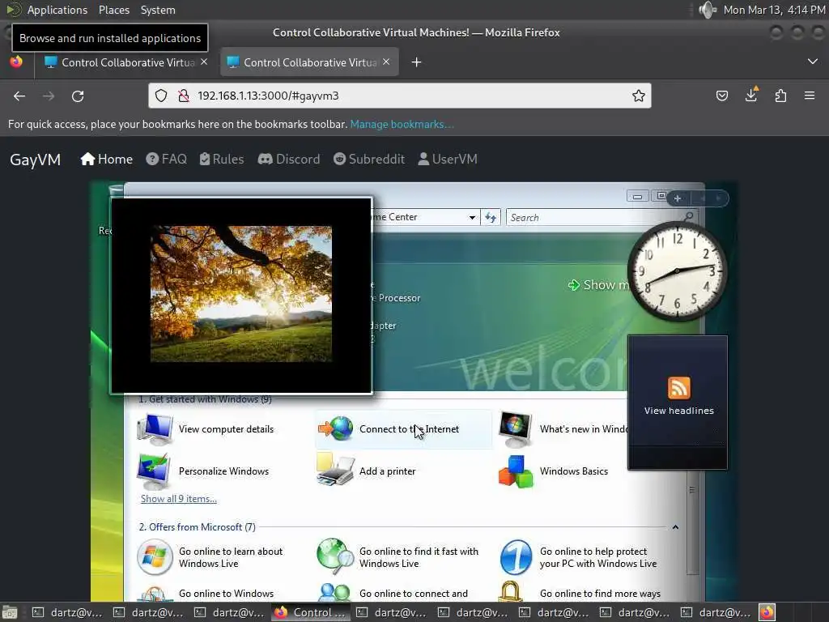The height and width of the screenshot is (622, 829).
Task: Select Windows Basics item
Action: coord(554,471)
